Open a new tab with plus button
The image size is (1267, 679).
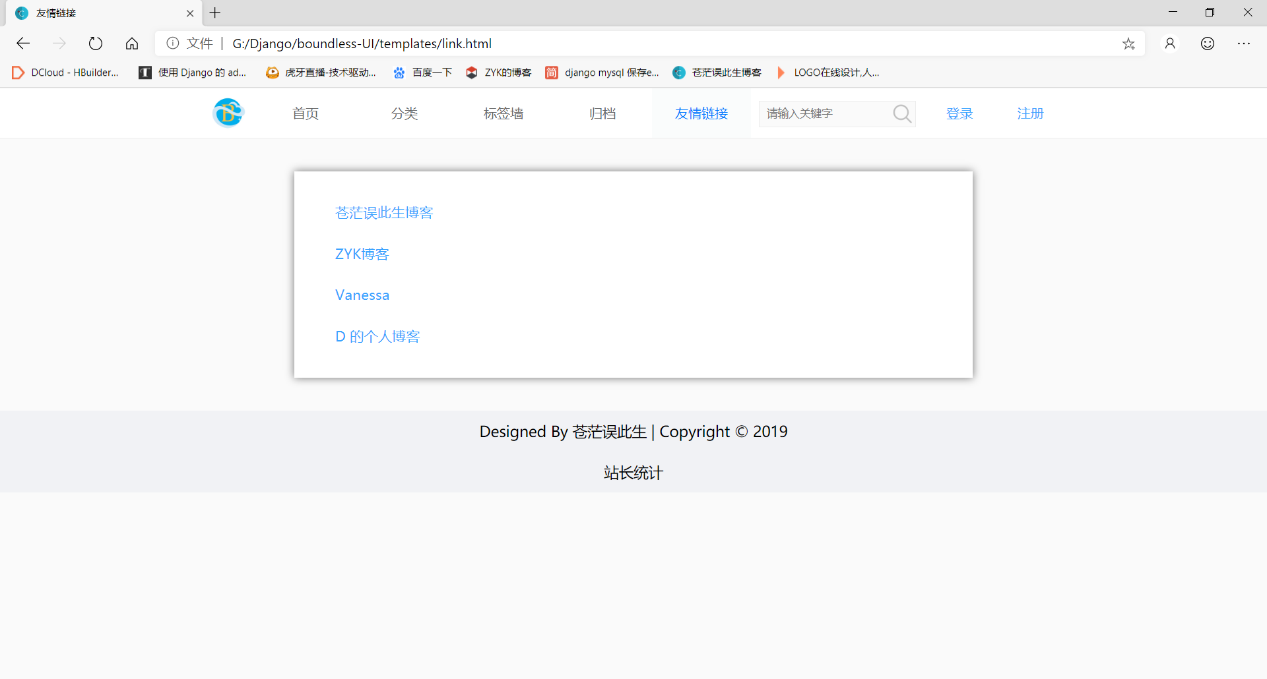tap(215, 13)
